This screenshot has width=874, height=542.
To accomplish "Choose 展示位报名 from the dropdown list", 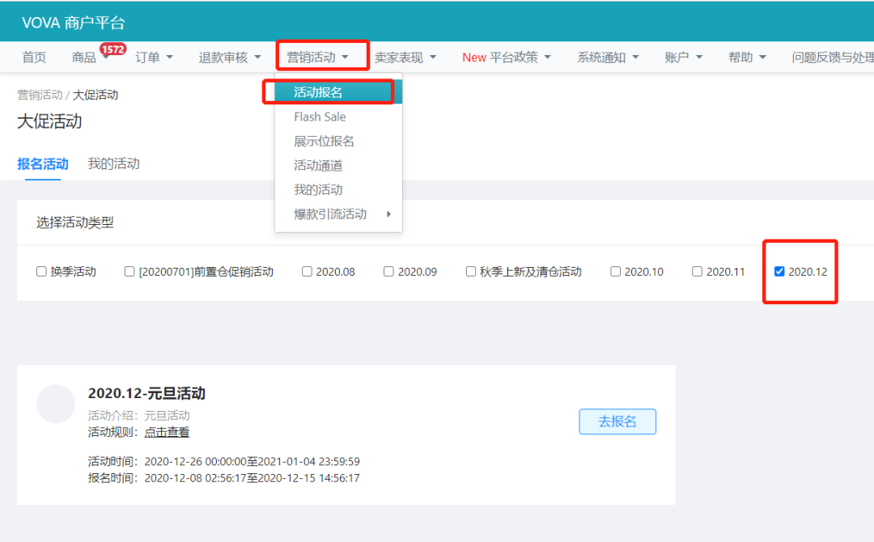I will pos(322,141).
